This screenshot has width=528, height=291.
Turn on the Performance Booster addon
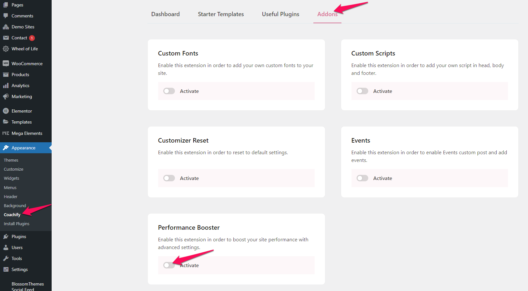169,265
